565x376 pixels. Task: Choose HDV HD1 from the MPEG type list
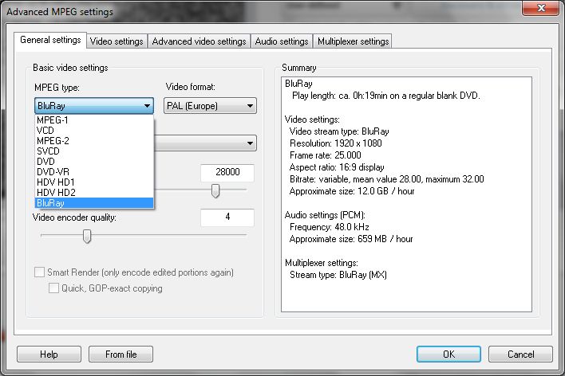click(94, 182)
